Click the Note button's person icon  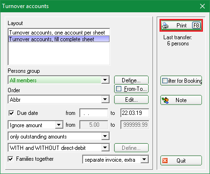point(165,100)
